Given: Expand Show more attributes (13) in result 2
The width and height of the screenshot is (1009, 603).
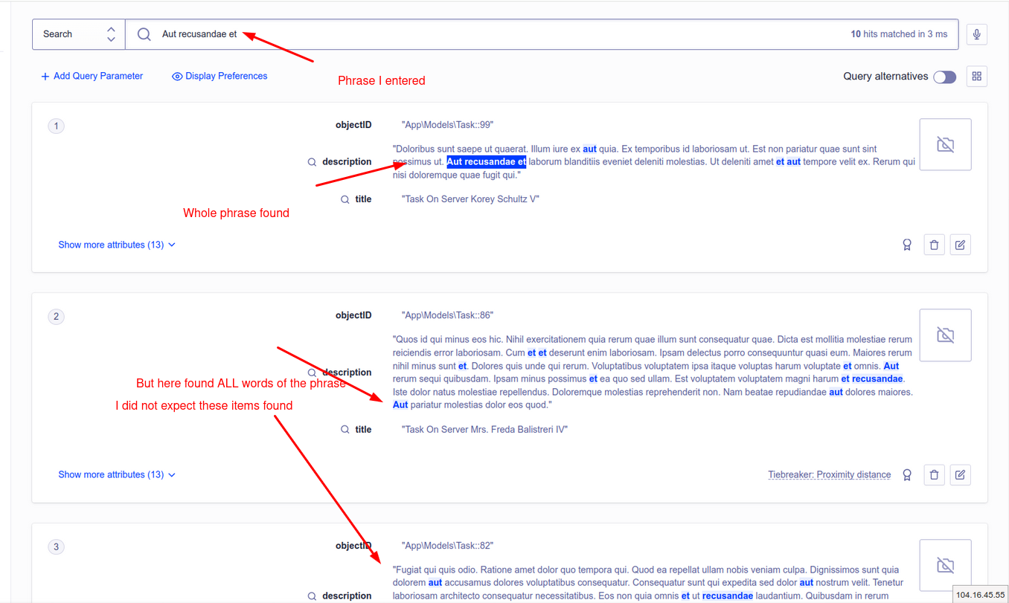Looking at the screenshot, I should (x=117, y=474).
